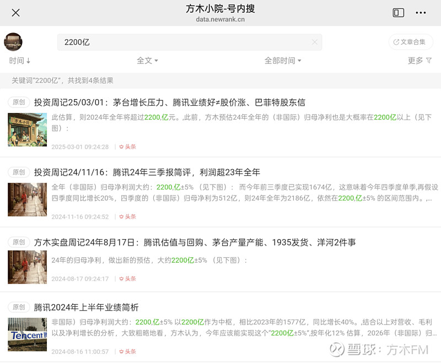Toggle the 时间 sort order arrow
The height and width of the screenshot is (363, 441).
(x=28, y=61)
